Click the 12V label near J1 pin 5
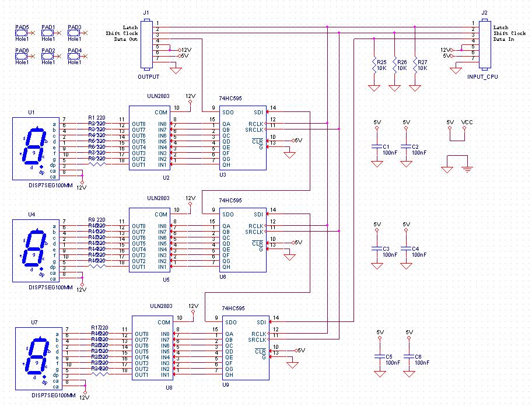Viewport: 532px width, 406px height. click(x=187, y=50)
